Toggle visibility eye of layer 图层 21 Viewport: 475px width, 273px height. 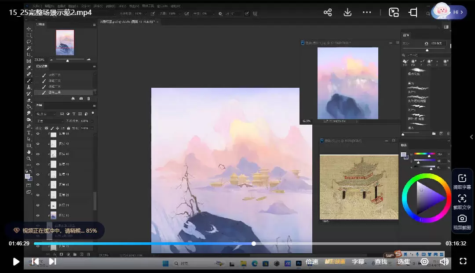tap(38, 205)
